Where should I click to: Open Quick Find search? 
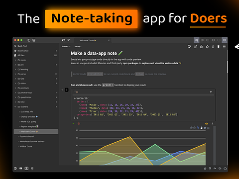(22, 46)
